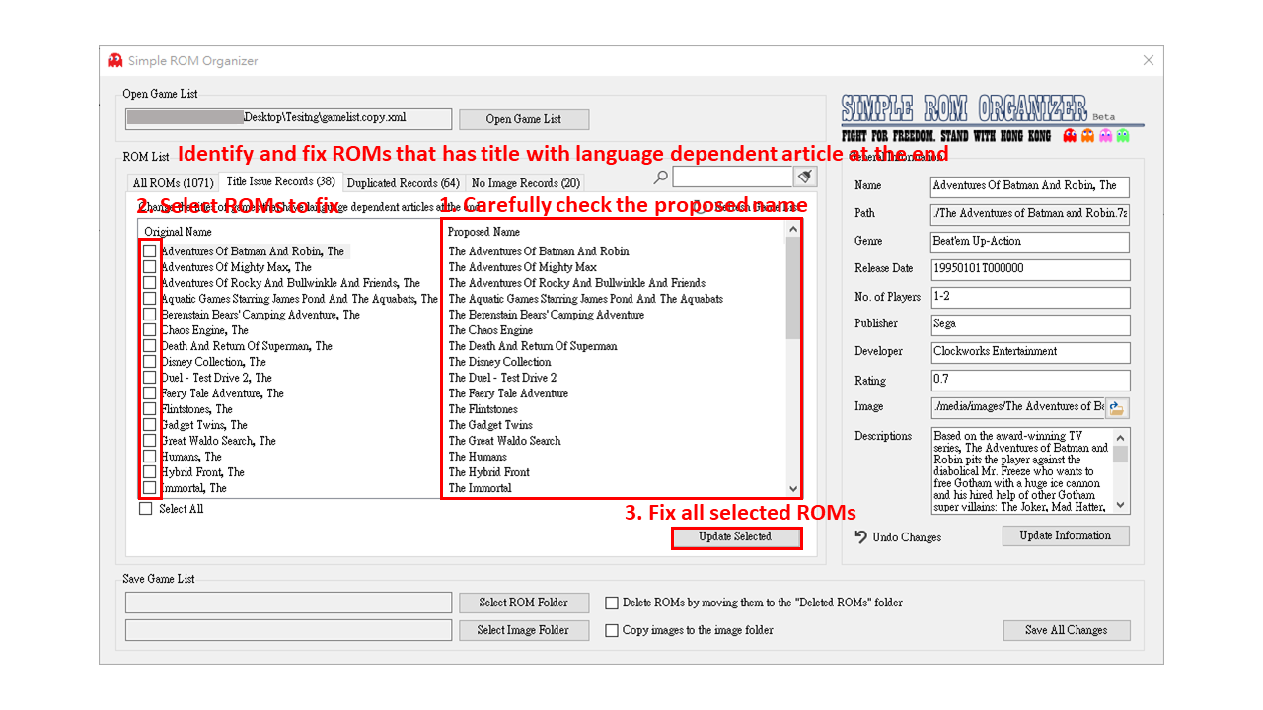Select row "Faery Tale Adventure, The"

[222, 393]
